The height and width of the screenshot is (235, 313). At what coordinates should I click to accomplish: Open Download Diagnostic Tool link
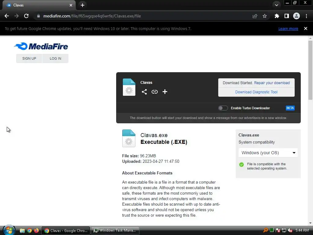[256, 92]
